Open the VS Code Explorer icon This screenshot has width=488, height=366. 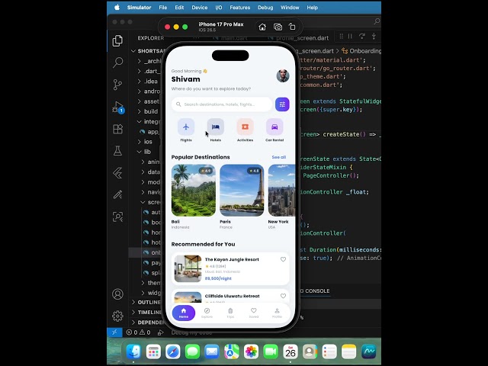pyautogui.click(x=117, y=40)
